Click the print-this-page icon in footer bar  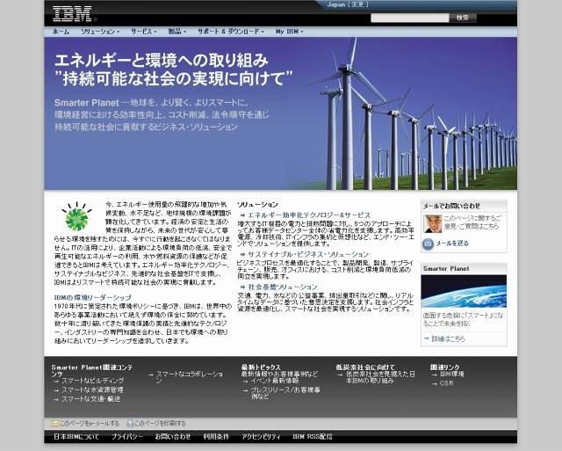[x=131, y=424]
